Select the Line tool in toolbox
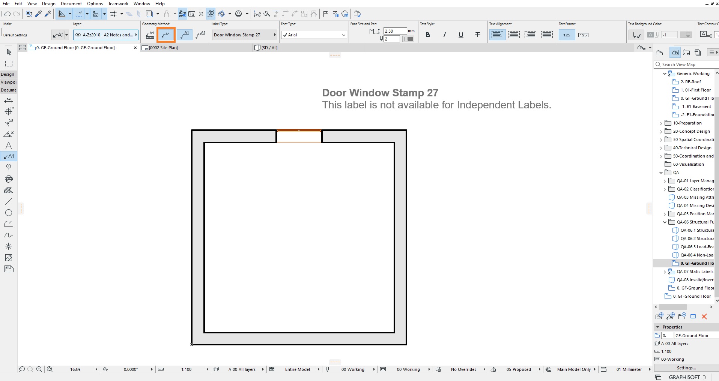719x381 pixels. (9, 201)
